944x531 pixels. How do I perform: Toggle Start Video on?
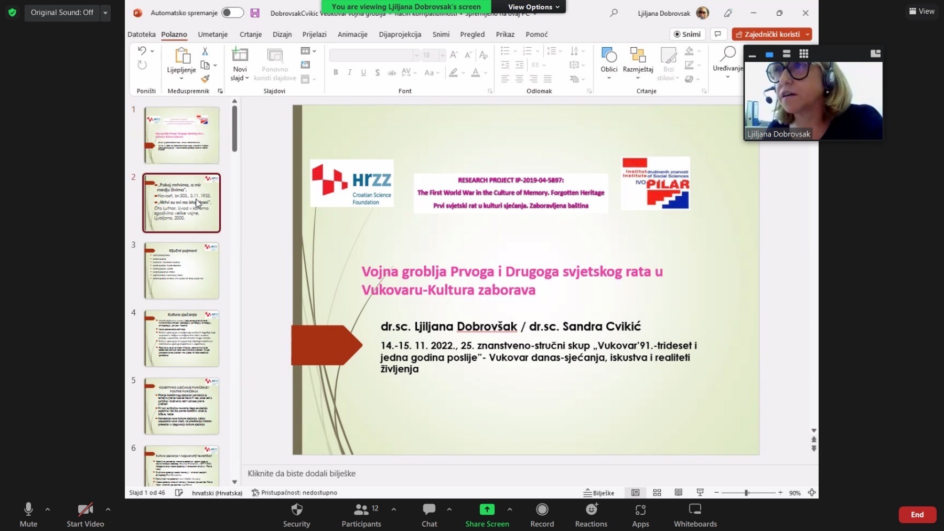click(85, 509)
